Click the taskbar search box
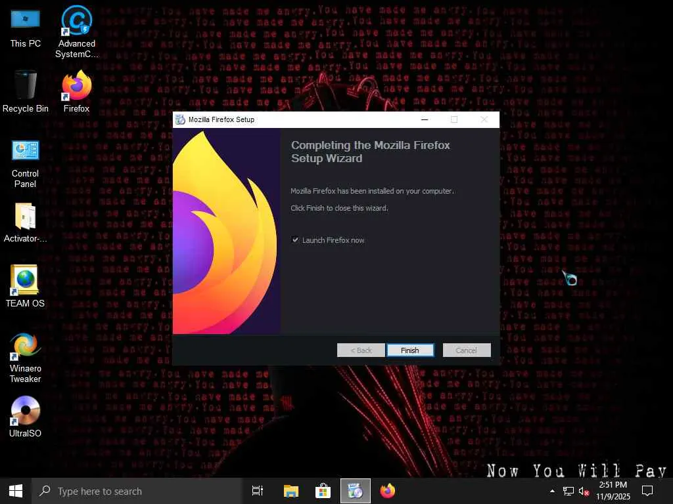Screen dimensions: 673x504 coord(137,491)
